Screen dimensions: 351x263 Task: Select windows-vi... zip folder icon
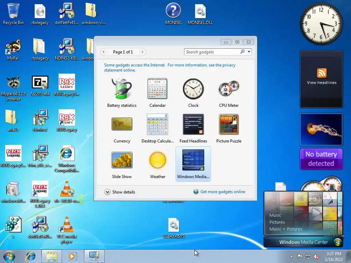(93, 14)
